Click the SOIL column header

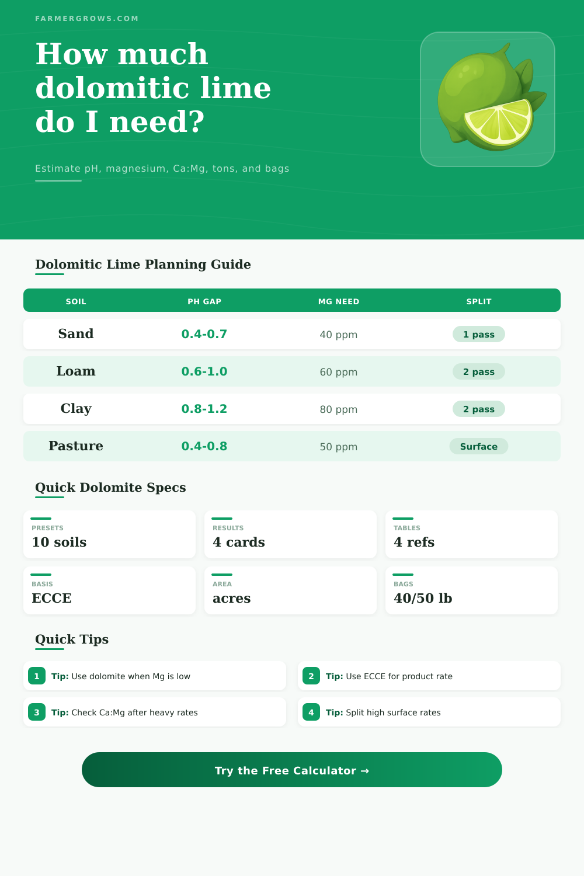76,301
